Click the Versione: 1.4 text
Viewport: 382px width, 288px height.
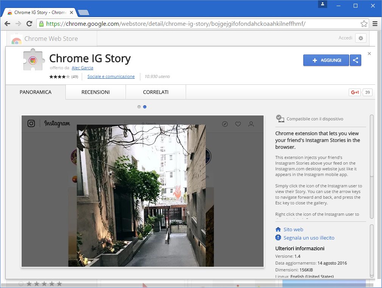(288, 256)
